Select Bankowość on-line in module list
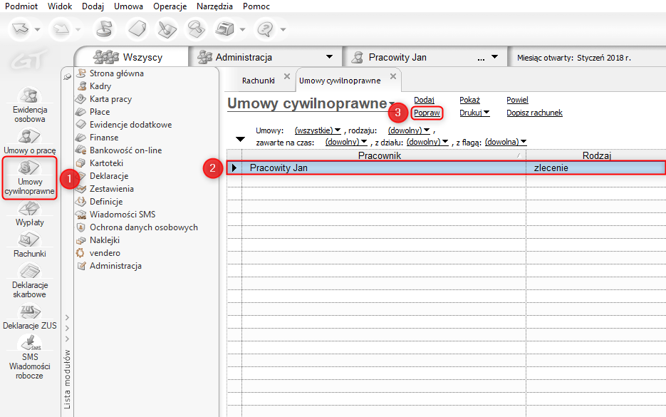The image size is (666, 417). pos(125,150)
